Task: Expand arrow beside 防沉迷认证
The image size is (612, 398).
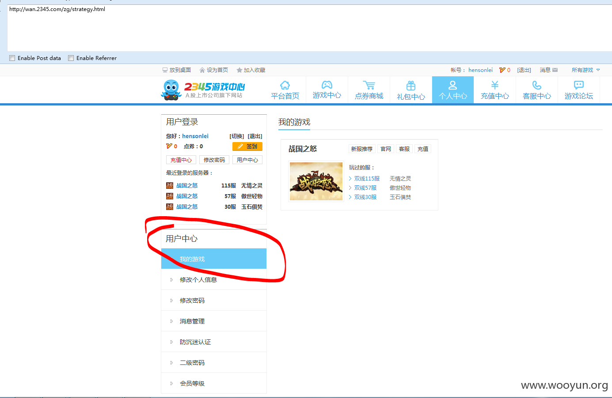Action: tap(171, 342)
